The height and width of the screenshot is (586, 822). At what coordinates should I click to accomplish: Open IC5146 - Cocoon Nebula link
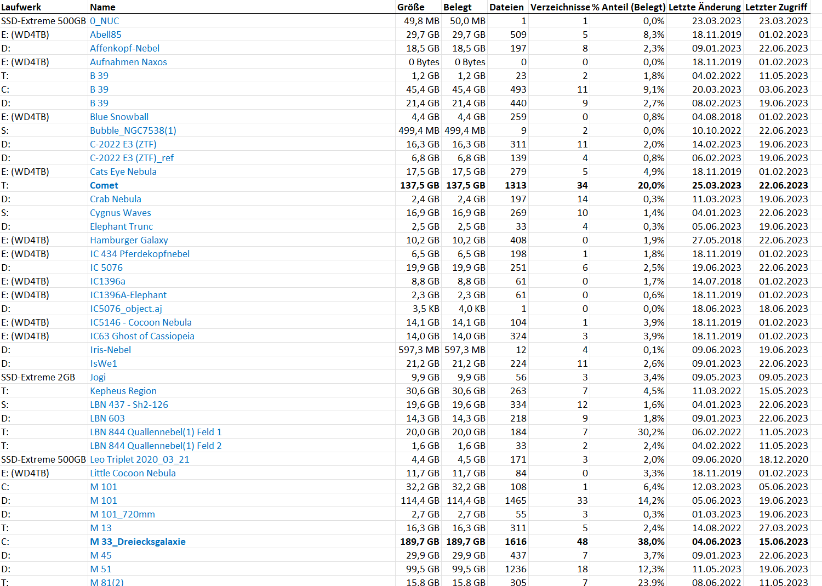[x=141, y=322]
